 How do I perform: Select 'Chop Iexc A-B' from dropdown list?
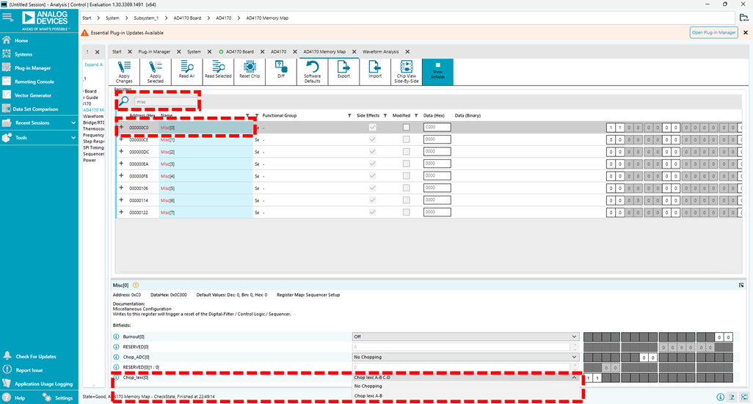[x=368, y=396]
